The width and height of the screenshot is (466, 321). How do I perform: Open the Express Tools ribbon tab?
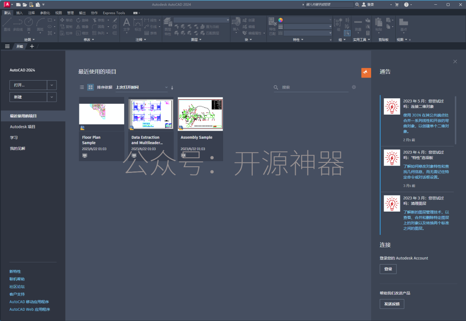(114, 13)
